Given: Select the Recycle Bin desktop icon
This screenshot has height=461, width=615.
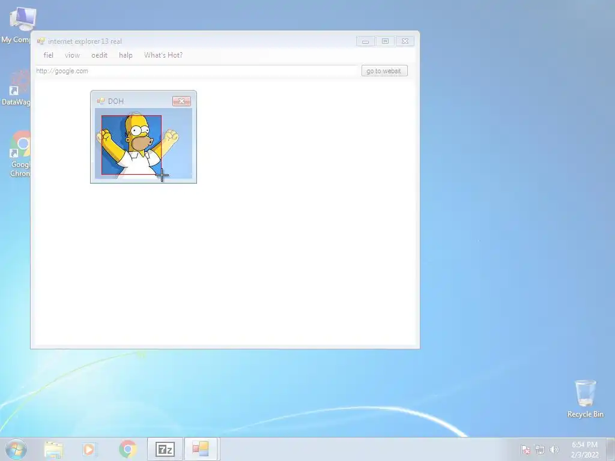Looking at the screenshot, I should click(585, 399).
